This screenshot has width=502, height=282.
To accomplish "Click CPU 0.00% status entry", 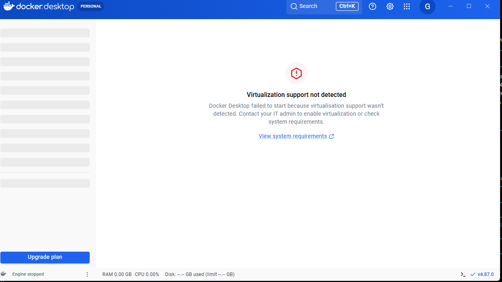I will pos(147,274).
